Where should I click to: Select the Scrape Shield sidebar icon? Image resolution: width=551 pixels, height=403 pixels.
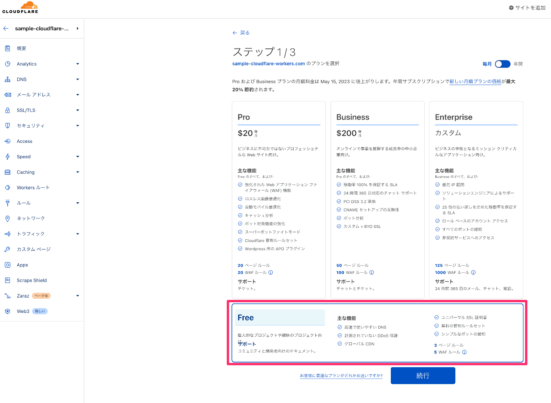point(7,280)
